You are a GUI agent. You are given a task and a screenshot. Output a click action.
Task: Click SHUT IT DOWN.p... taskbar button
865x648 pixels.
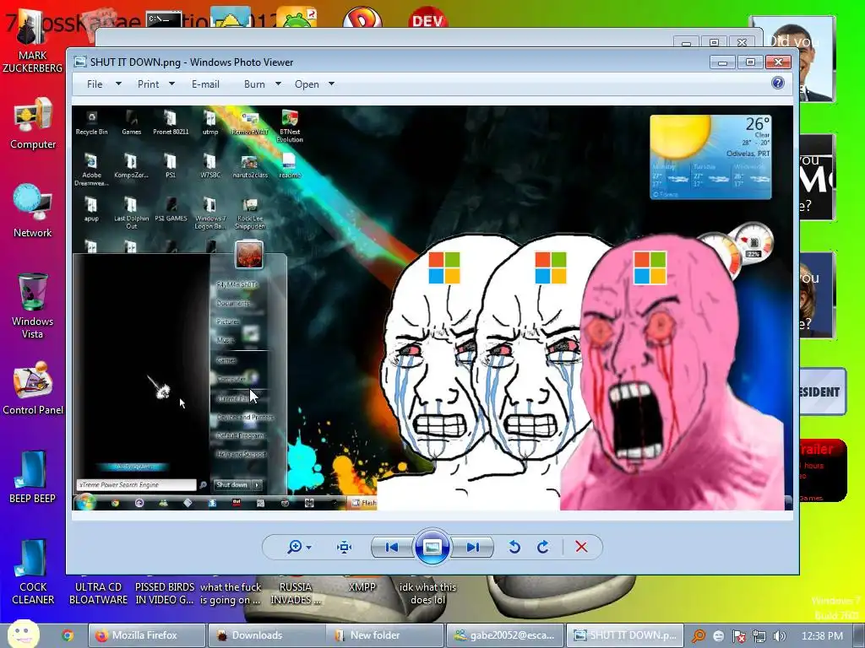point(624,635)
